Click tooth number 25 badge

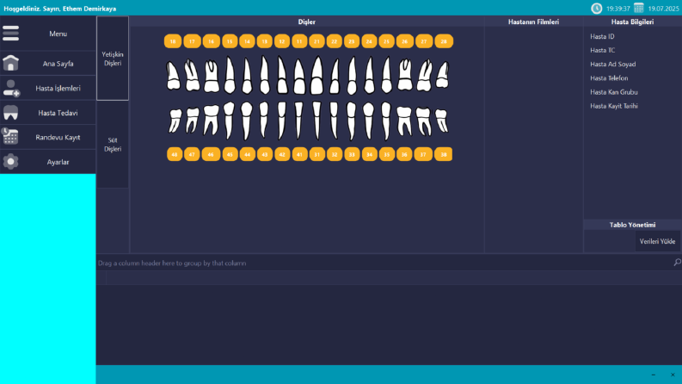pyautogui.click(x=386, y=41)
